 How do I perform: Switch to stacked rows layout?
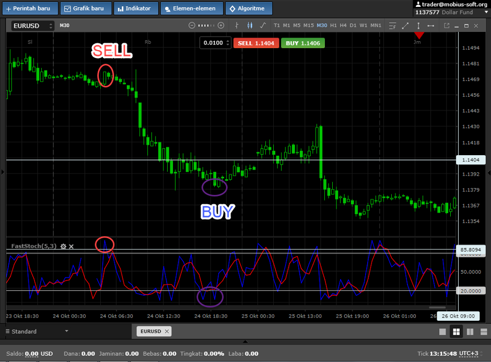[x=484, y=332]
